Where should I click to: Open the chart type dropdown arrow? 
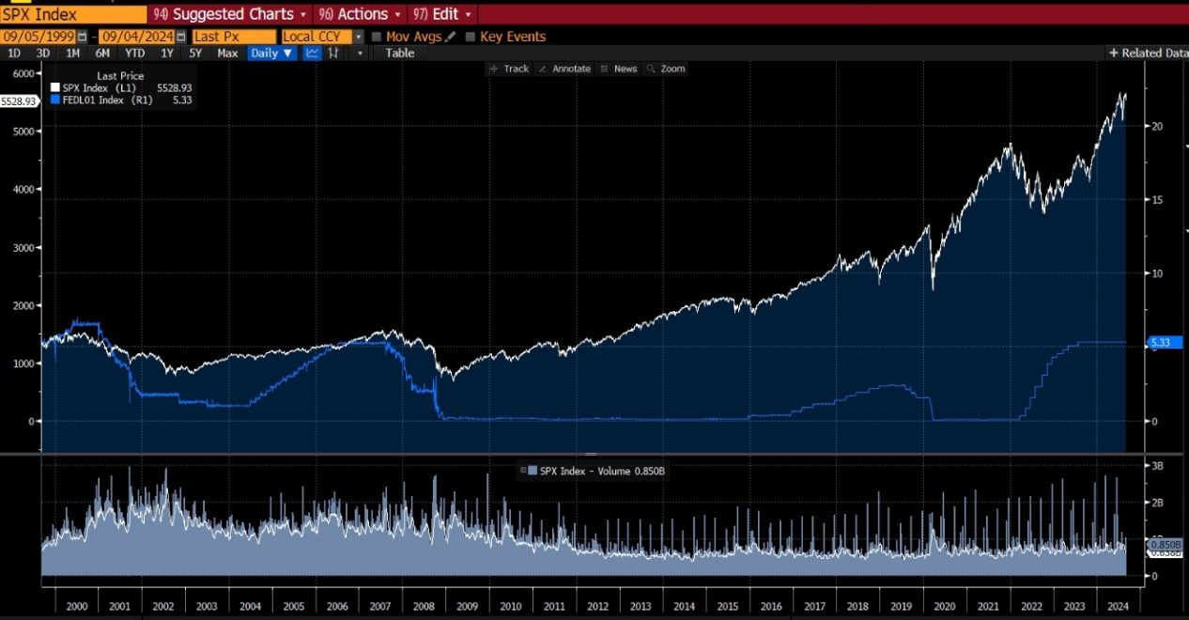pos(360,54)
